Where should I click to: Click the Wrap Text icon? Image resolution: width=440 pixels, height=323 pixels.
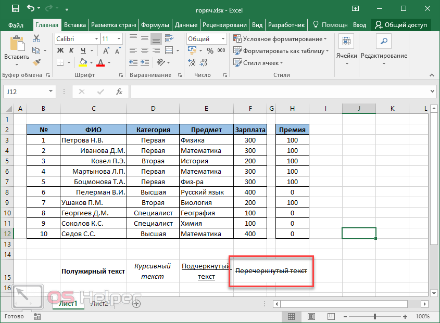[168, 39]
